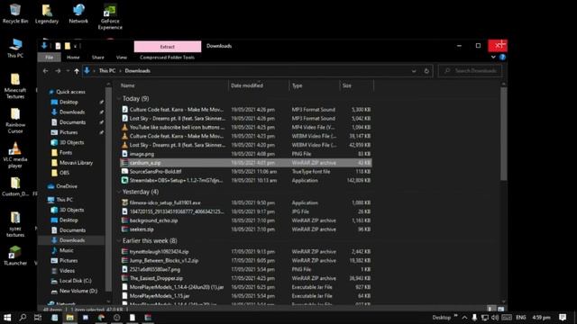The height and width of the screenshot is (324, 577).
Task: Go forward using the Forward arrow
Action: click(58, 71)
